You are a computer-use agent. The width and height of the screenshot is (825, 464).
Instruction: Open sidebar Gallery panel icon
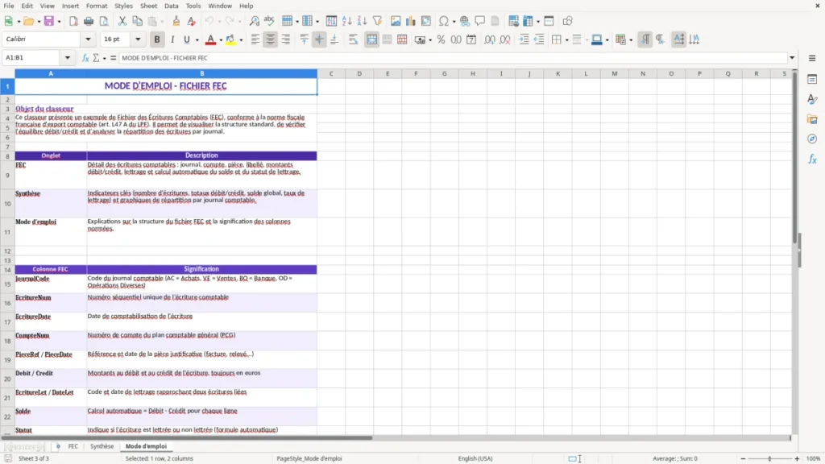click(x=812, y=119)
